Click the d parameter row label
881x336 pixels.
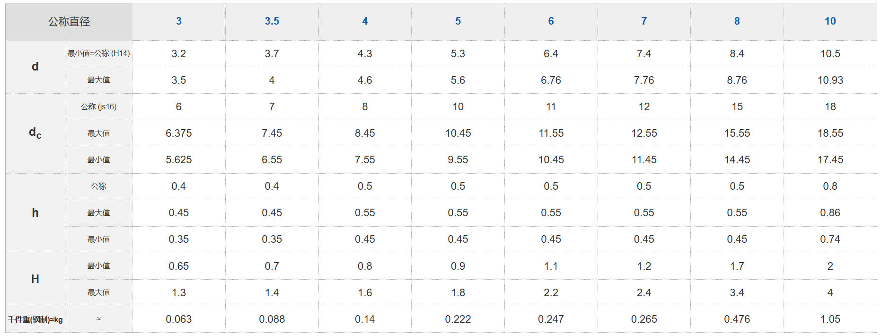[35, 67]
